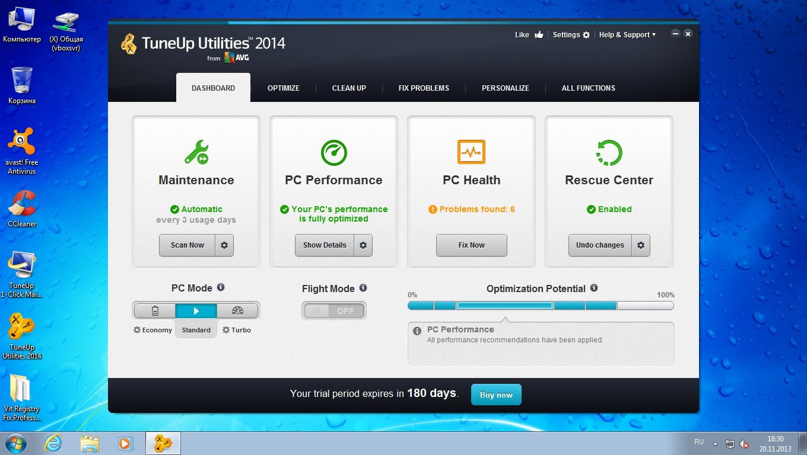Screen dimensions: 807x455
Task: Click the Maintenance wrench icon
Action: tap(196, 152)
